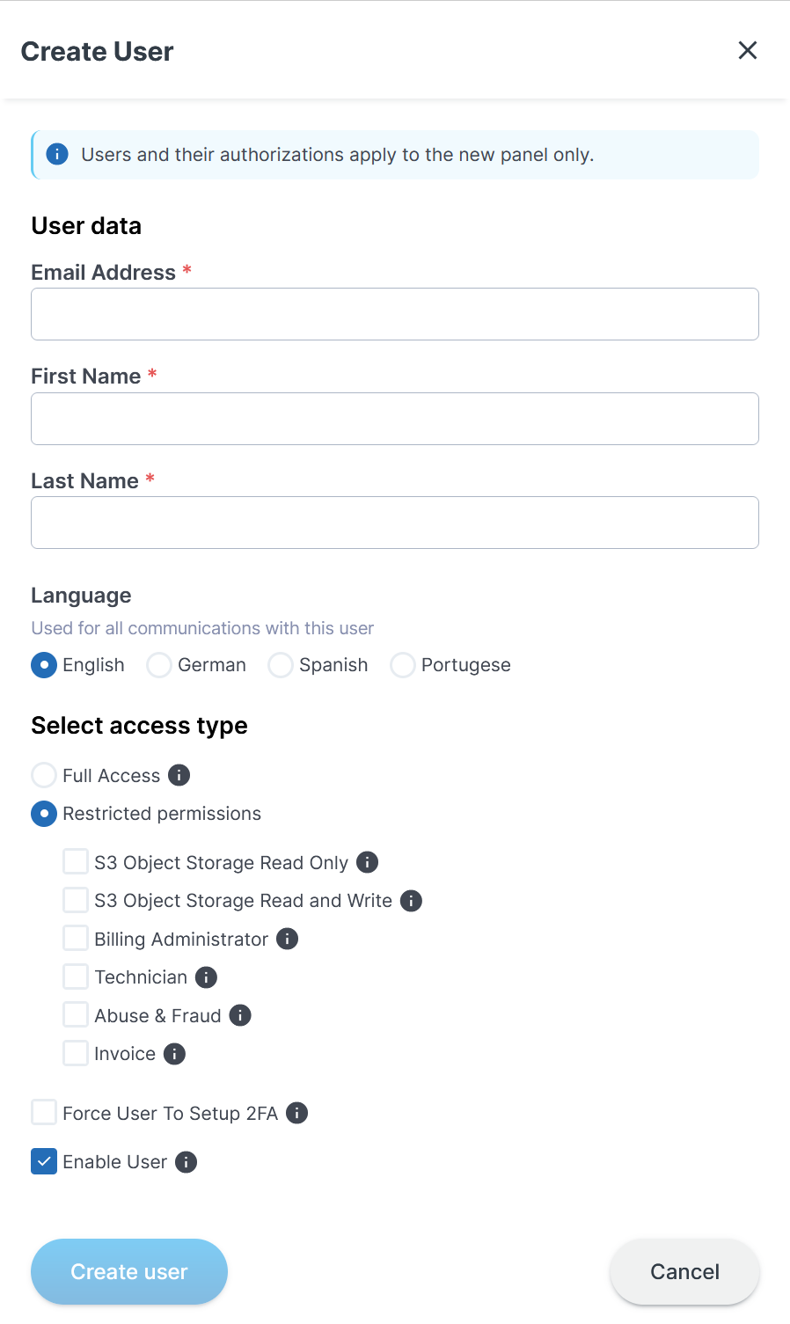Image resolution: width=790 pixels, height=1324 pixels.
Task: Click info icon next to Enable User
Action: click(x=186, y=1162)
